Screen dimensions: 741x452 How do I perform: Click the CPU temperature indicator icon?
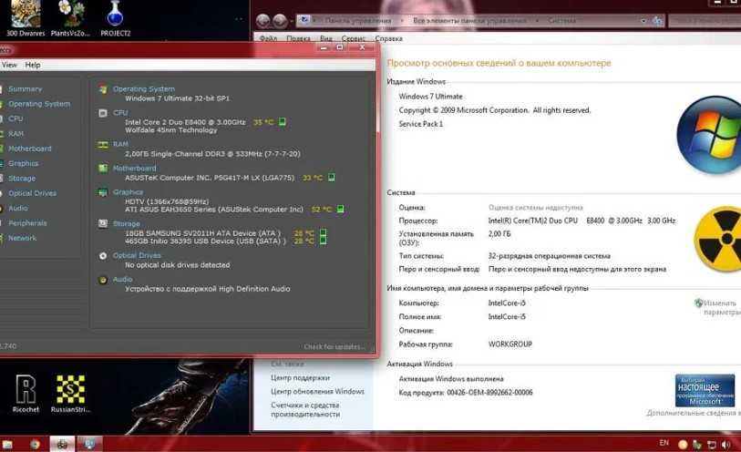click(283, 122)
